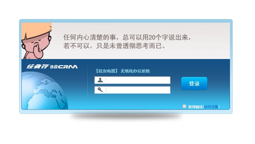Click the 登录 login button

click(x=194, y=83)
